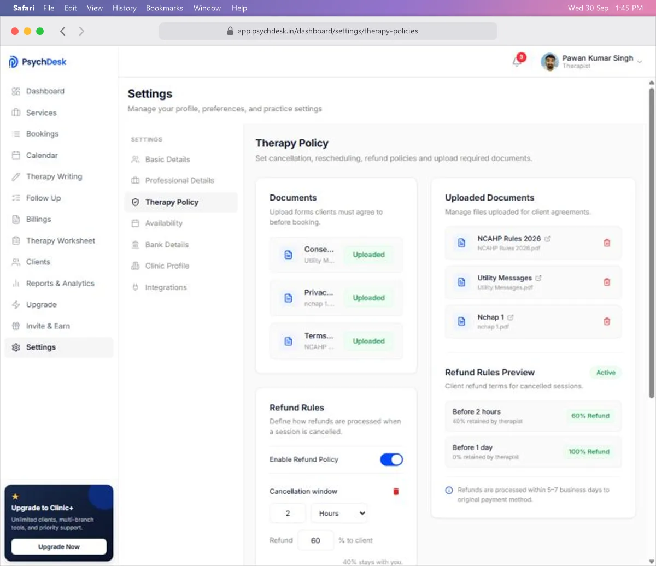
Task: Go back in Safari
Action: click(63, 31)
